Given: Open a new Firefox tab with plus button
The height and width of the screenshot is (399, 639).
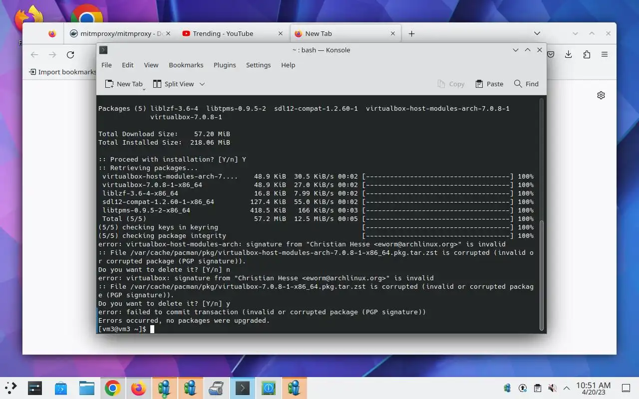Looking at the screenshot, I should click(x=411, y=33).
